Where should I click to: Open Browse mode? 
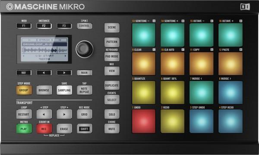[x=44, y=90]
